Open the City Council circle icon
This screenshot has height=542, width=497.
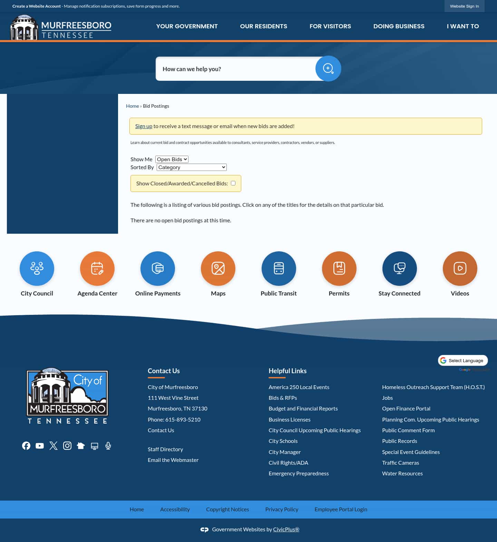(x=37, y=269)
